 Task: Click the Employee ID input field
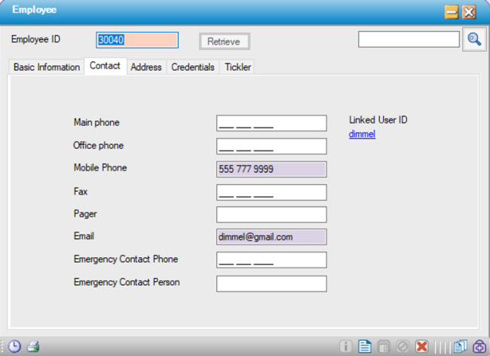pyautogui.click(x=136, y=40)
